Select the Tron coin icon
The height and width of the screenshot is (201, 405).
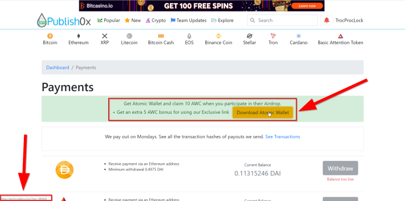[273, 36]
